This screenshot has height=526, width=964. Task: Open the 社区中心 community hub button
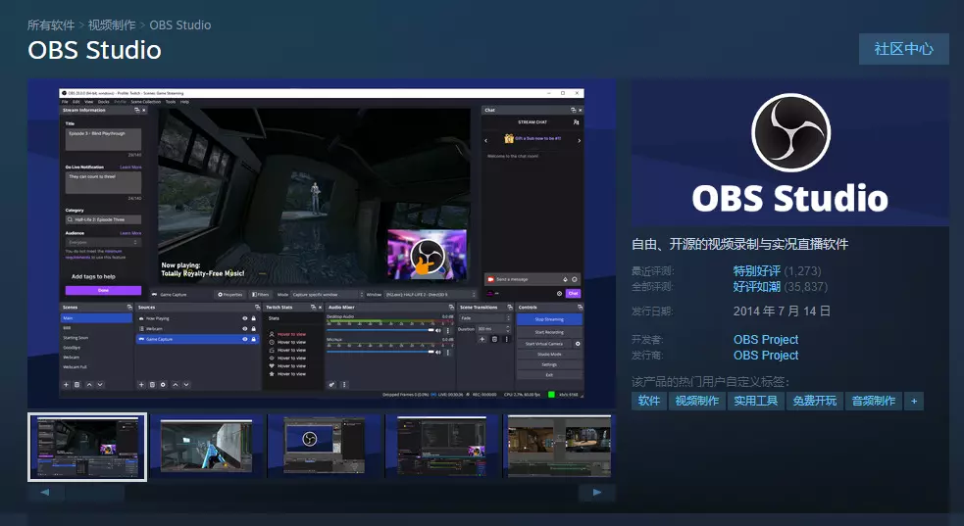point(904,49)
